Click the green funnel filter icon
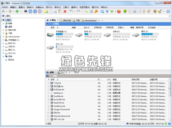The height and width of the screenshot is (128, 172). pos(112,11)
